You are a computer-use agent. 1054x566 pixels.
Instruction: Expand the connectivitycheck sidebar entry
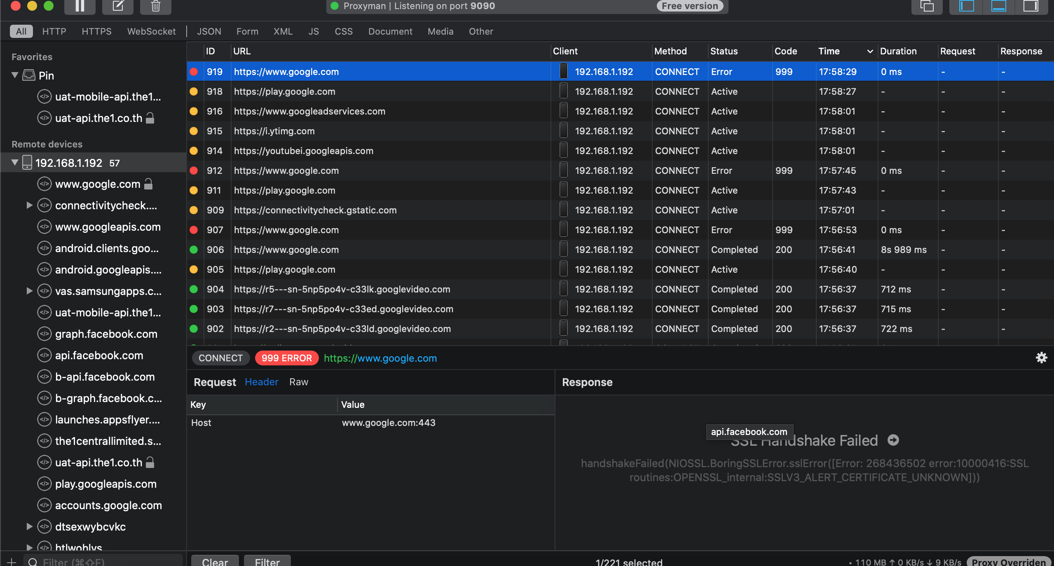pos(29,205)
